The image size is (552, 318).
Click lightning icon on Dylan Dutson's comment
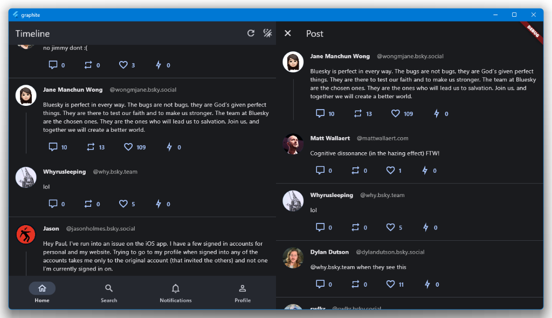pyautogui.click(x=427, y=284)
